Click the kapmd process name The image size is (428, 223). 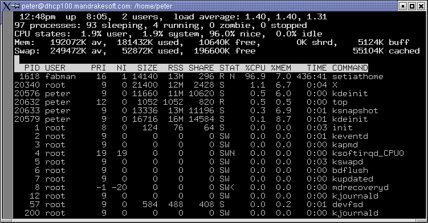coord(345,144)
